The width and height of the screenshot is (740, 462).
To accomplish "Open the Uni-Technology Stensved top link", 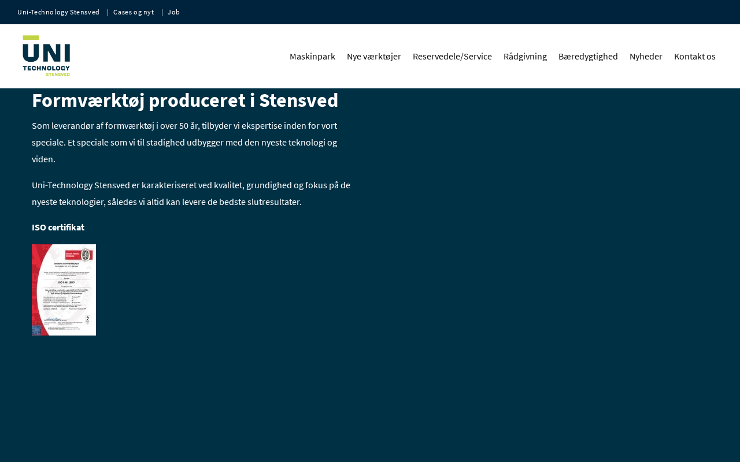I will pyautogui.click(x=58, y=12).
